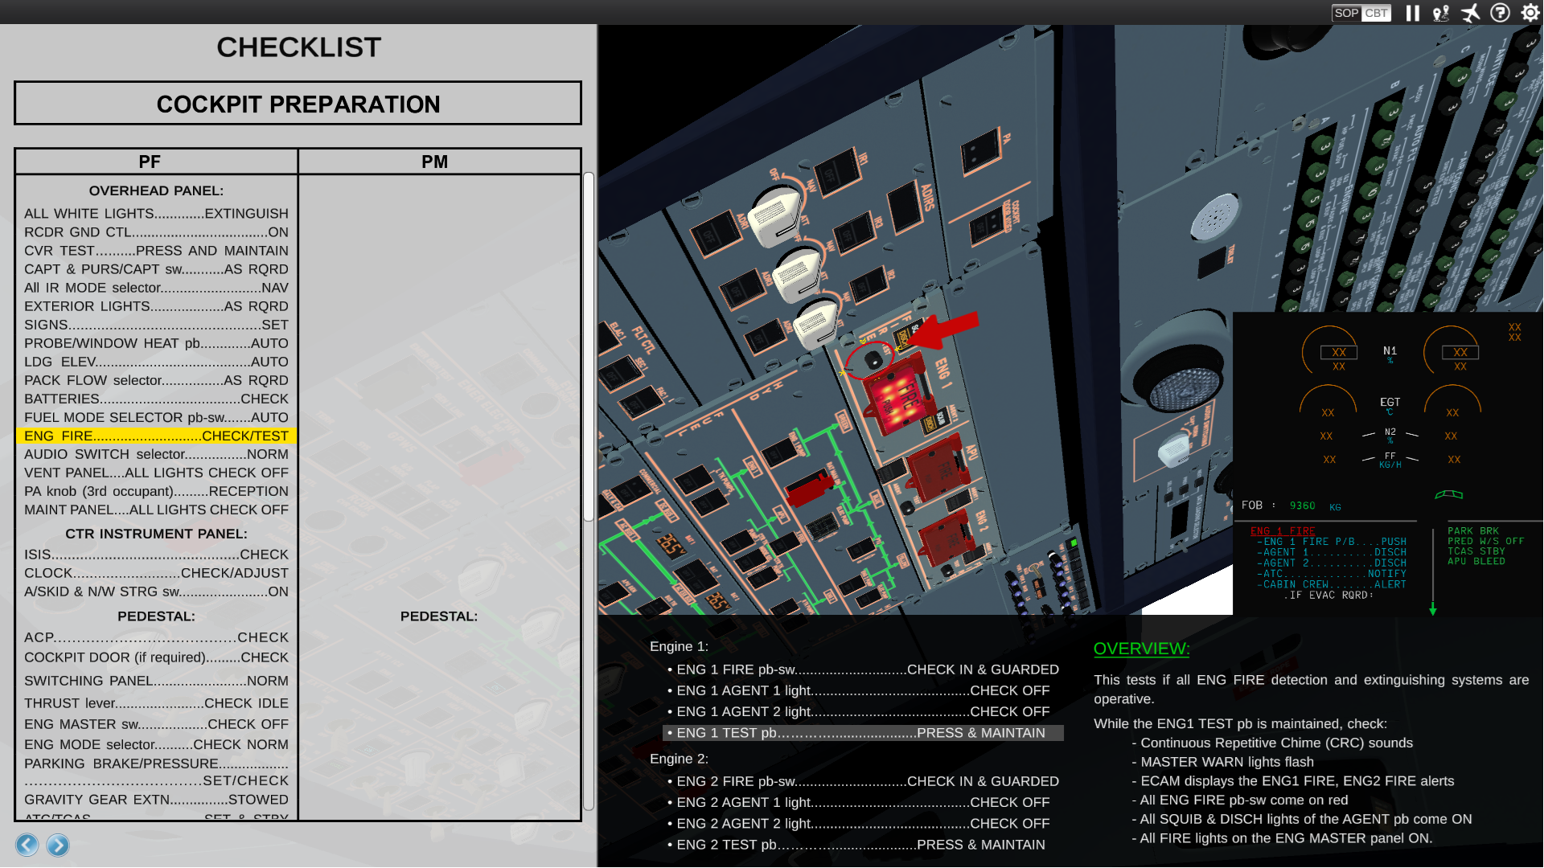Image resolution: width=1544 pixels, height=868 pixels.
Task: Click ENG 1 TEST pb PRESS & MAINTAIN step
Action: click(x=861, y=733)
